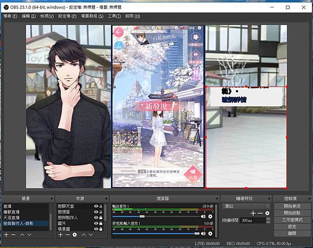313x248 pixels.
Task: Add a new source with the plus icon
Action: [x=61, y=235]
